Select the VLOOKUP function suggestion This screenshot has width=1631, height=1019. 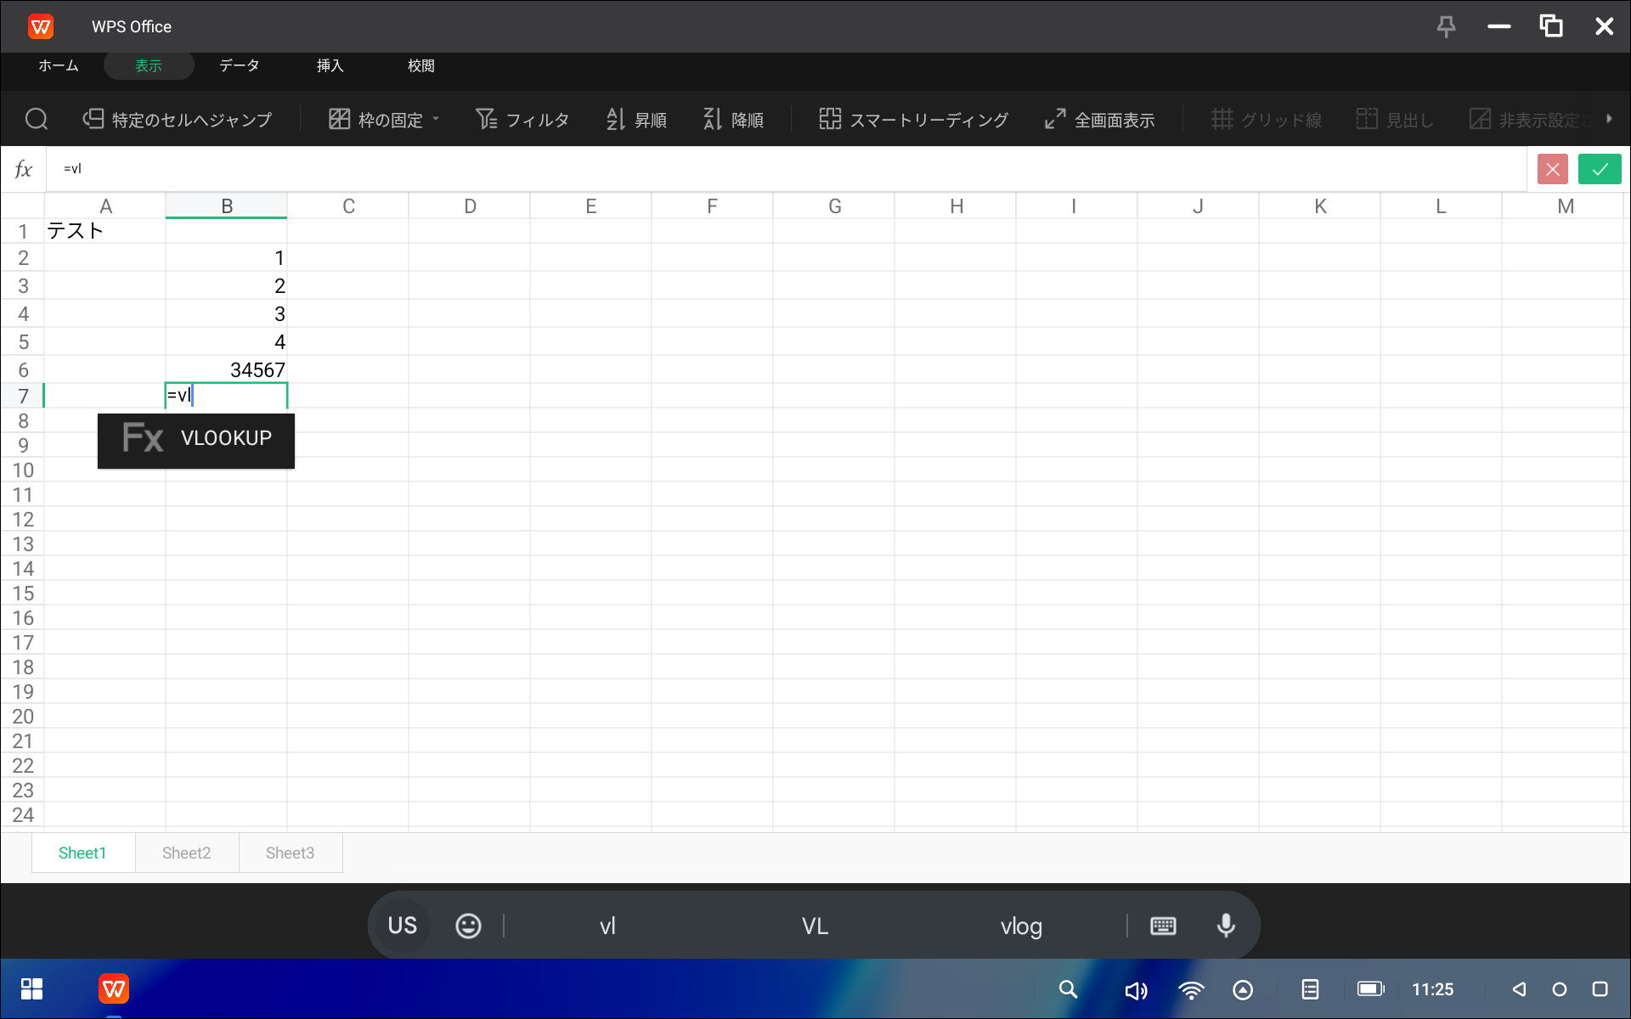[196, 441]
